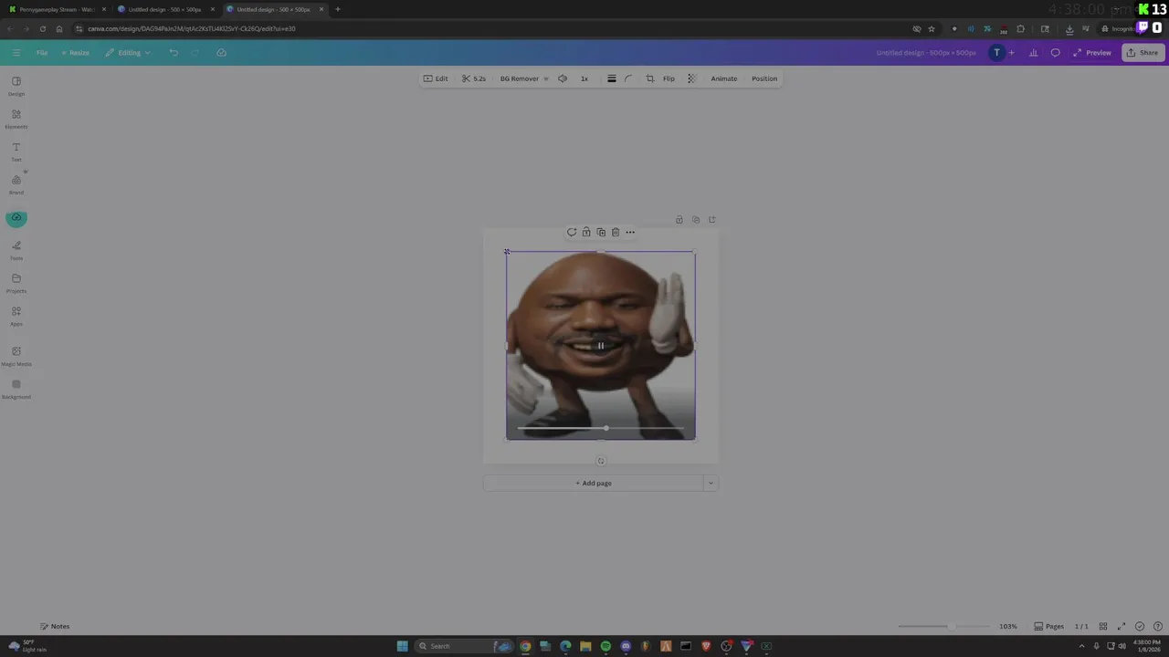
Task: Add a new page with top-right page icon
Action: tap(712, 220)
